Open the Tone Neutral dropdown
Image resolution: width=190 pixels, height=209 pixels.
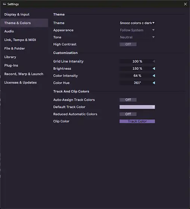[137, 37]
